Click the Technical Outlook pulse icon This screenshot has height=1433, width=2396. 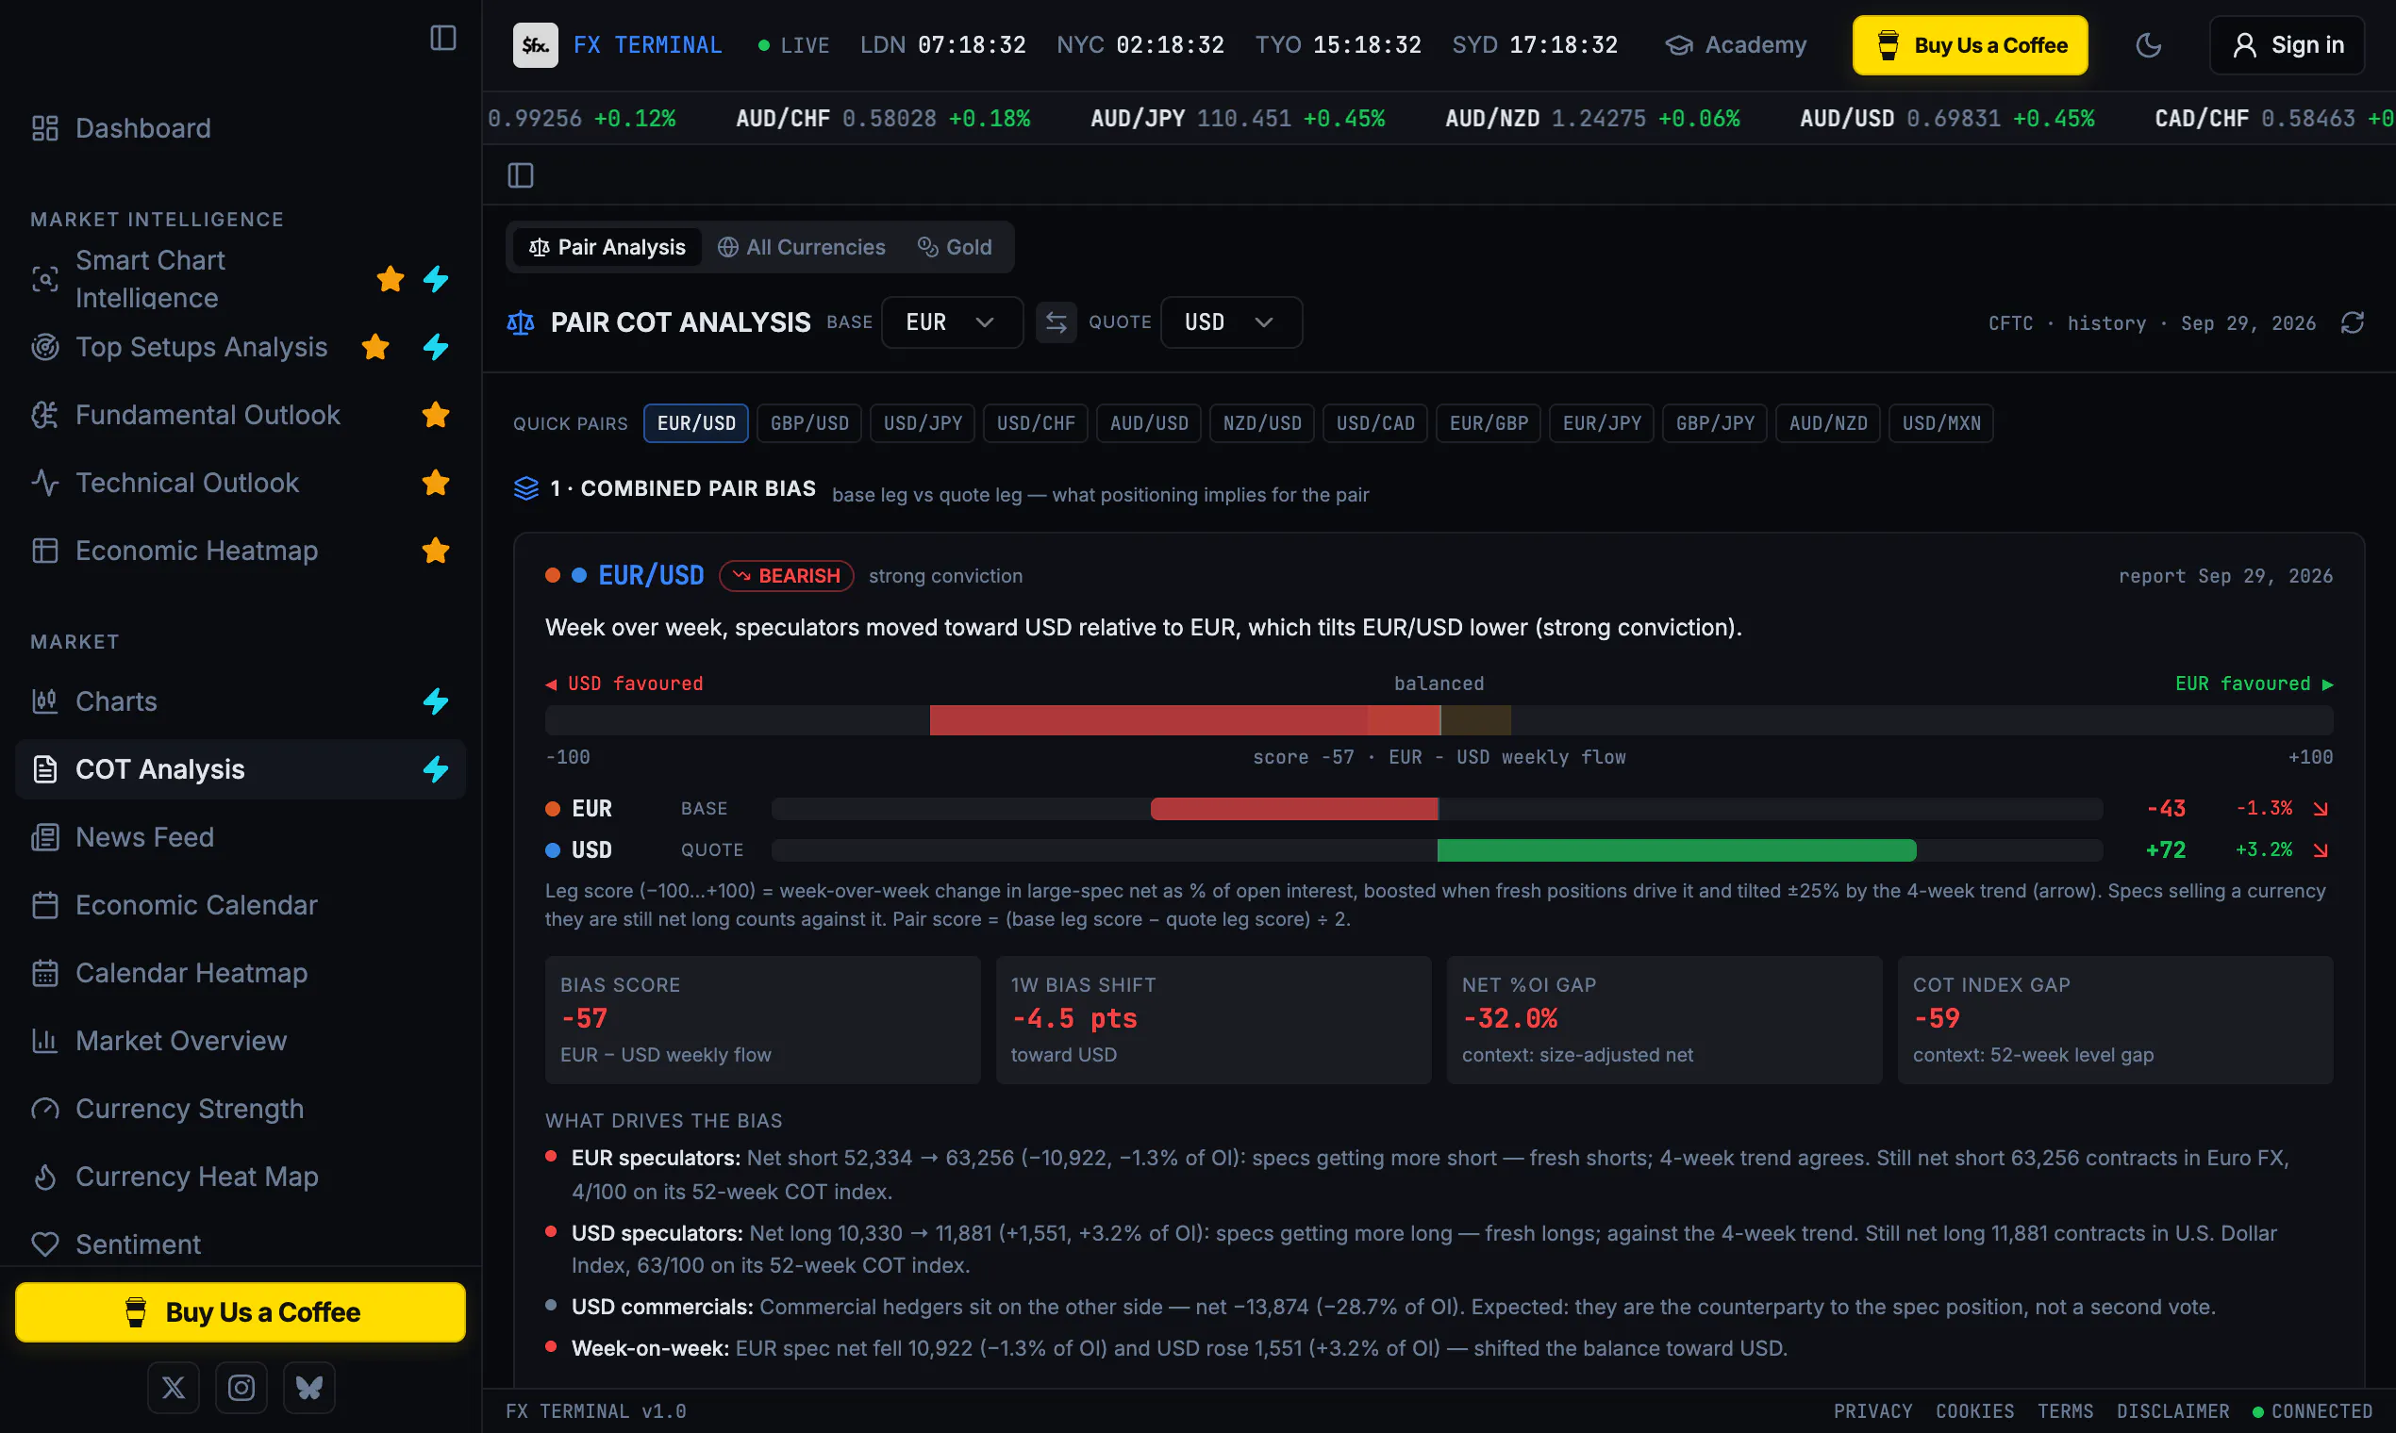click(44, 483)
